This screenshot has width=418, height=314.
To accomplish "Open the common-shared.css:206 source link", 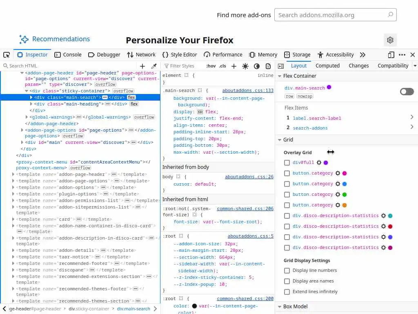I will coord(245,209).
